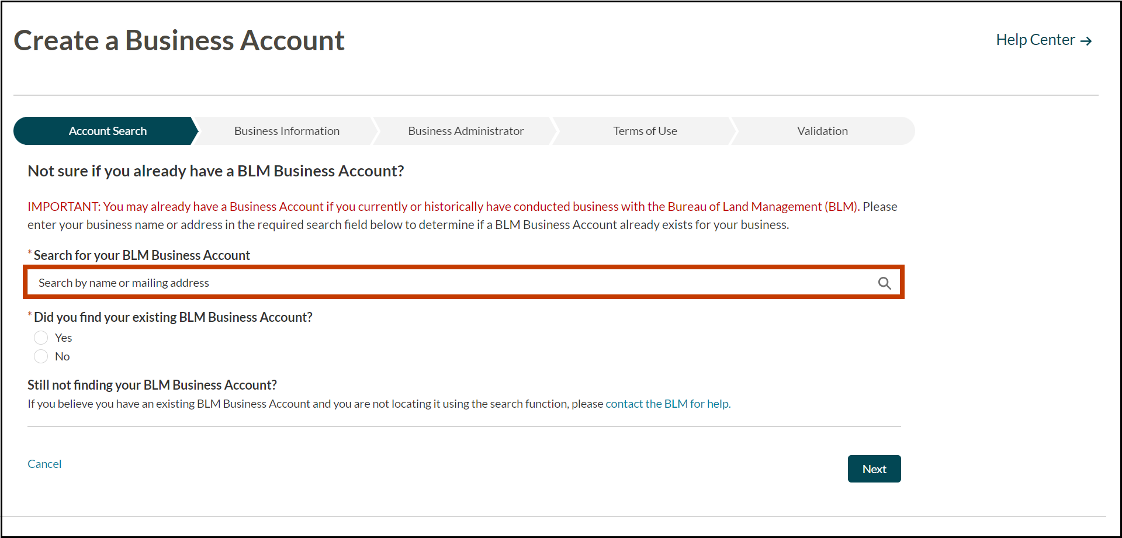Click the Next button
This screenshot has height=538, width=1122.
tap(874, 468)
